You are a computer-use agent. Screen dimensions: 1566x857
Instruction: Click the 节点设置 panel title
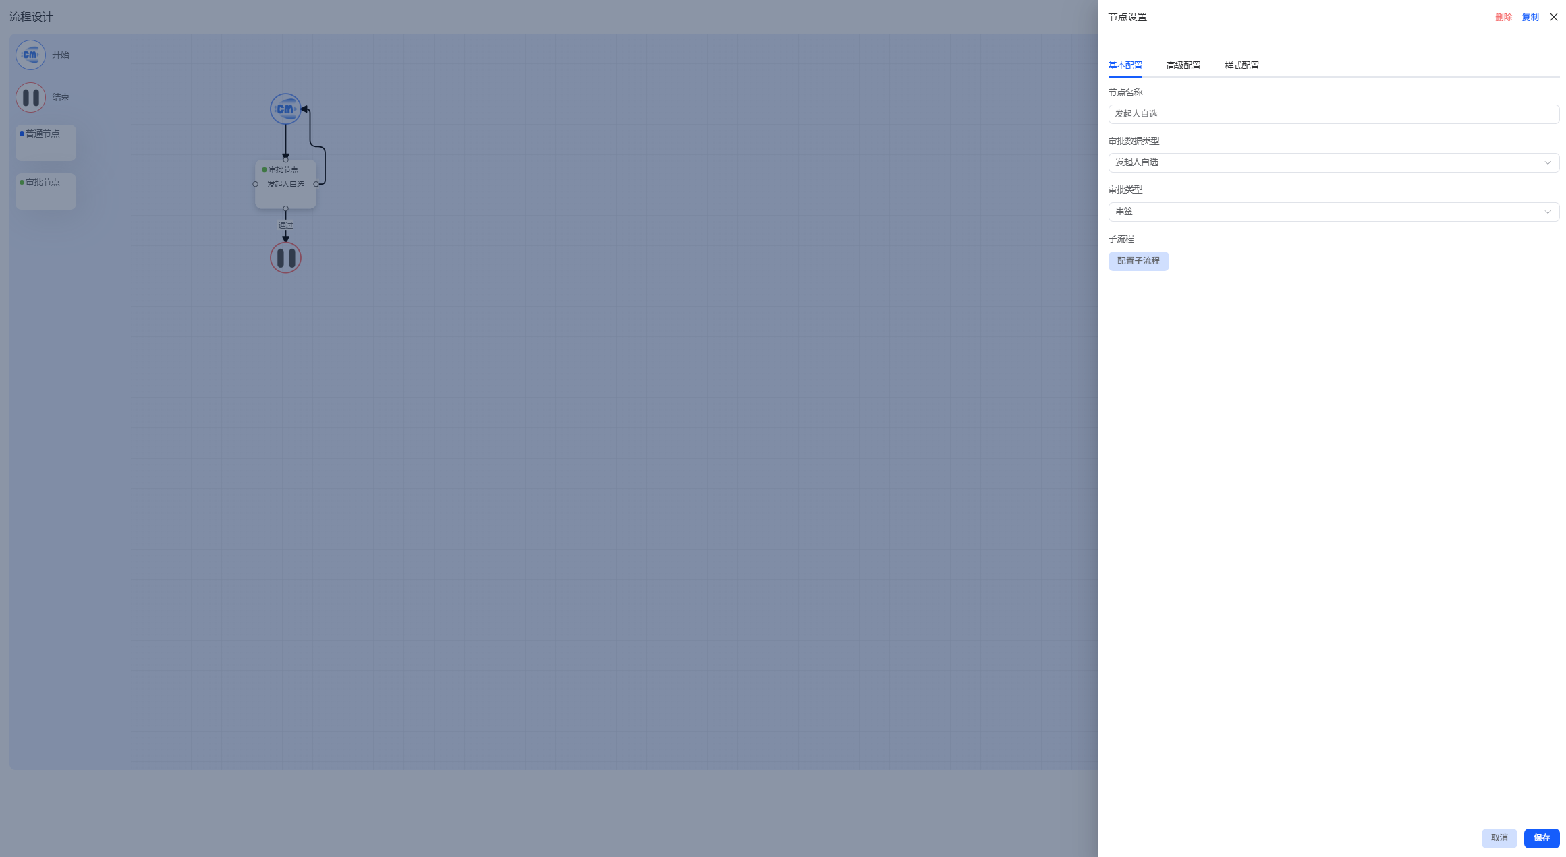[1127, 17]
